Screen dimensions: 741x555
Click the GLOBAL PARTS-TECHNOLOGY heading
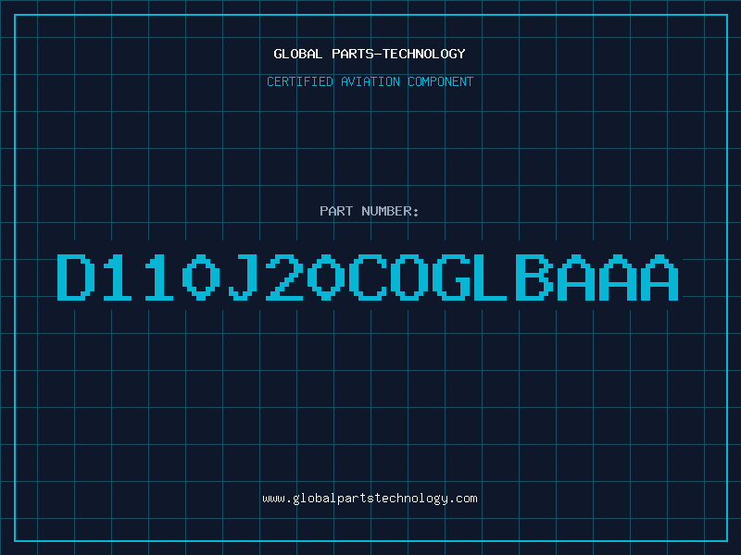click(x=370, y=54)
